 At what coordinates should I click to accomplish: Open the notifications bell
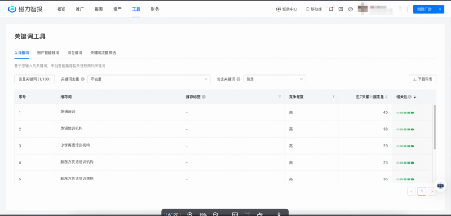(331, 9)
